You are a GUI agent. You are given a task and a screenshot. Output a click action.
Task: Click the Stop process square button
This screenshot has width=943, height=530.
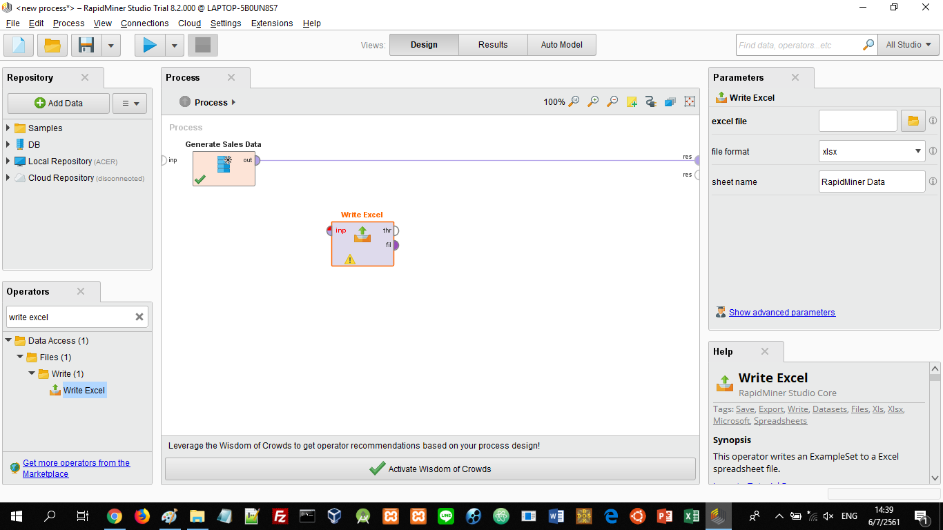(x=203, y=46)
